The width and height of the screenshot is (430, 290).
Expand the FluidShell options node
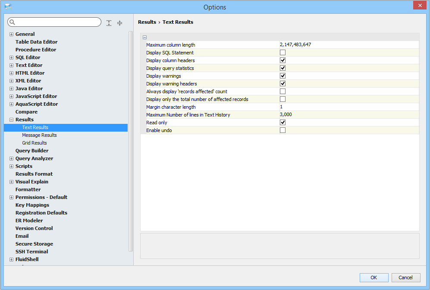[11, 259]
